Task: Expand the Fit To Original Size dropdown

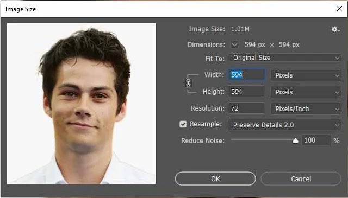Action: pyautogui.click(x=285, y=58)
